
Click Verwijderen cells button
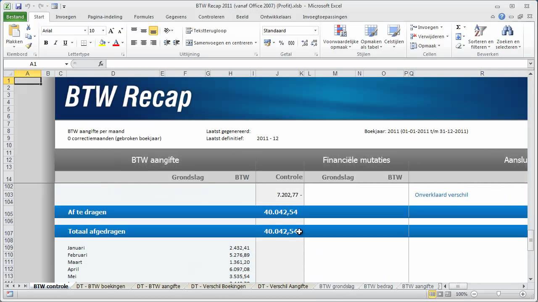pos(430,36)
